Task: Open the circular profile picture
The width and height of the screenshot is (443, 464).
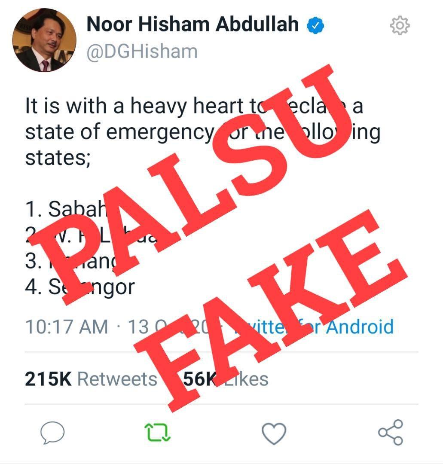Action: click(44, 40)
